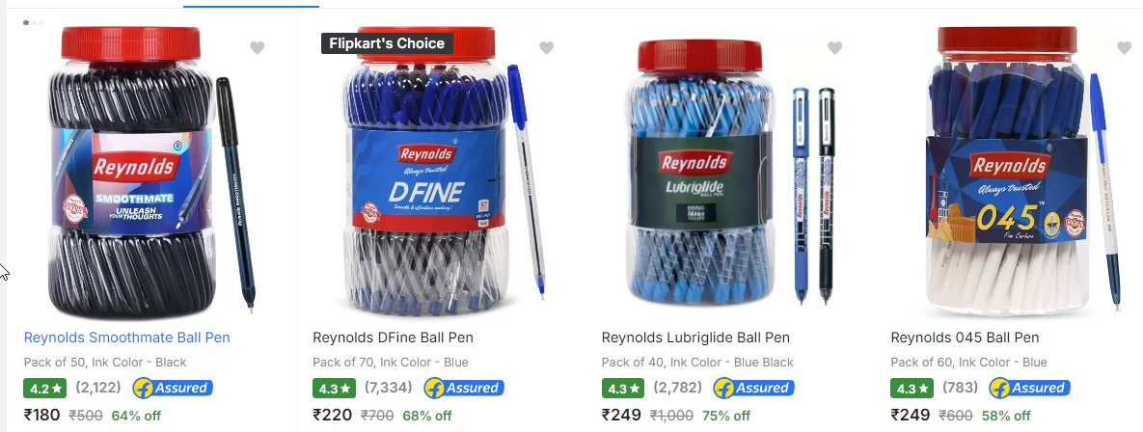This screenshot has width=1143, height=432.
Task: Click the Assured badge on 045 pen
Action: pyautogui.click(x=1029, y=389)
